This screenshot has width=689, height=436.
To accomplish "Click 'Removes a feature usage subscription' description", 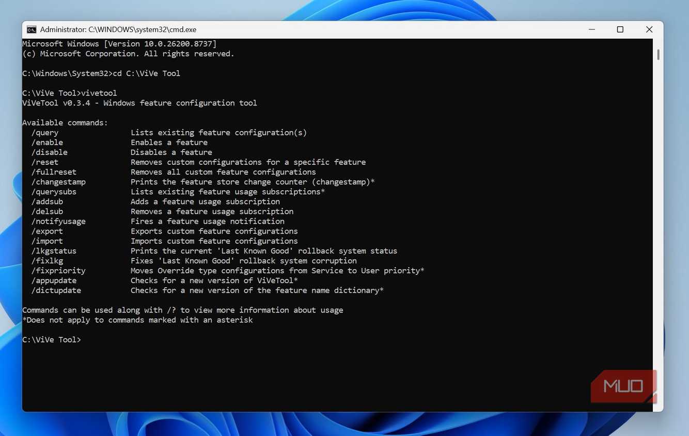I will tap(212, 211).
